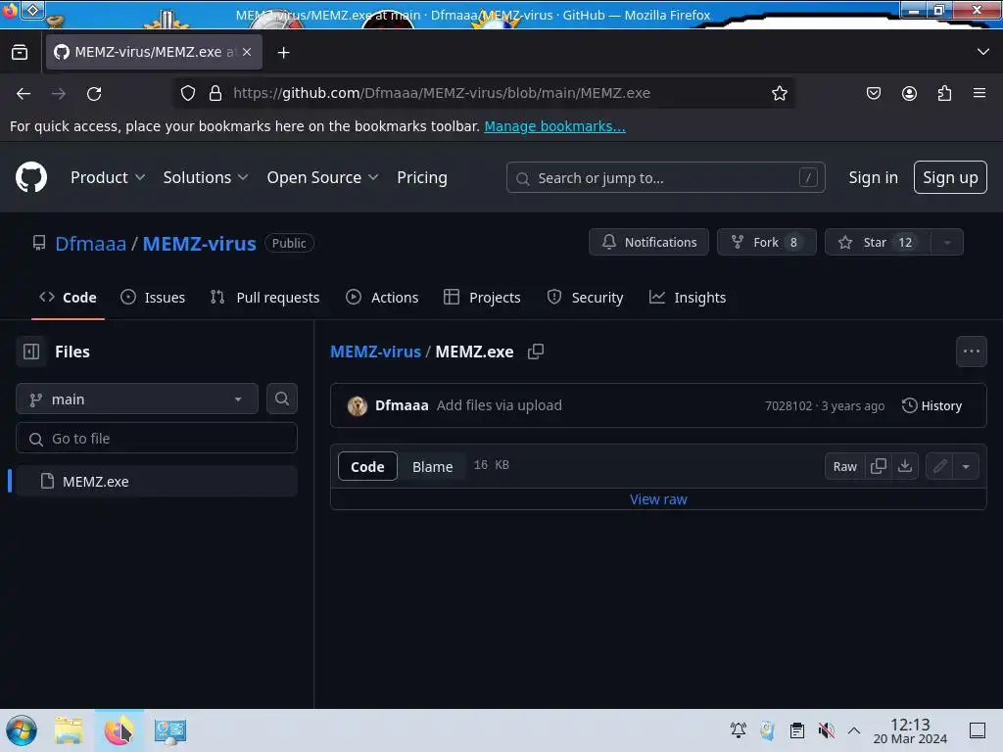List all tabs with the chevron
1003x752 pixels.
point(982,52)
